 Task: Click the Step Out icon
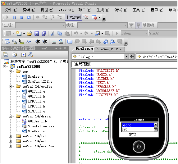point(59,17)
